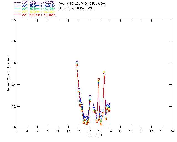The height and width of the screenshot is (142, 177).
Task: Click the '19' x-axis tick label
Action: (162, 131)
